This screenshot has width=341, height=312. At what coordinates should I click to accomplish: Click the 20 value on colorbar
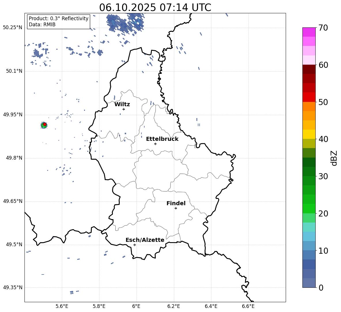323,213
